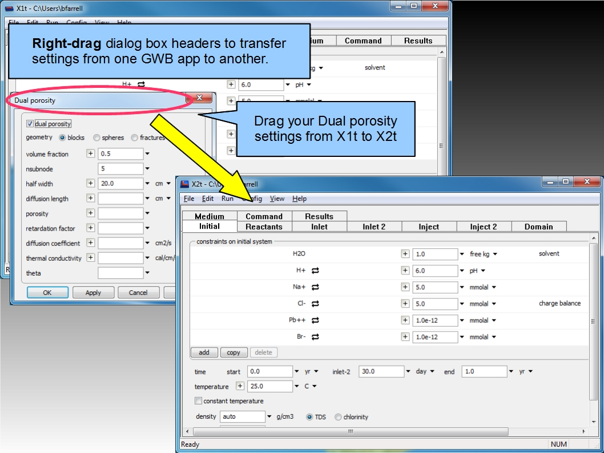Open the File menu in X2t
This screenshot has height=453, width=604.
tap(189, 199)
